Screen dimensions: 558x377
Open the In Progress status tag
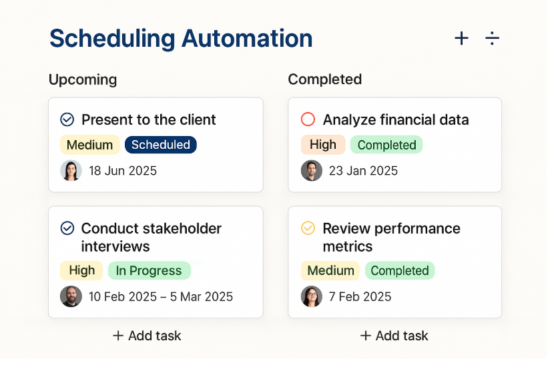click(149, 271)
